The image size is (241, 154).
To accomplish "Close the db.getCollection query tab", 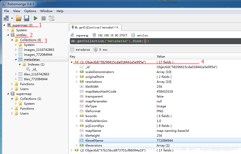I will click(117, 27).
